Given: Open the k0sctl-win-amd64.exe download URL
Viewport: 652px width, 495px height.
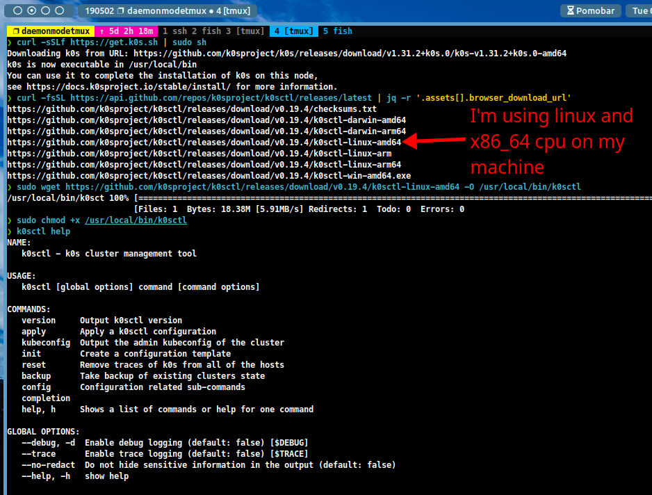Looking at the screenshot, I should (x=209, y=176).
